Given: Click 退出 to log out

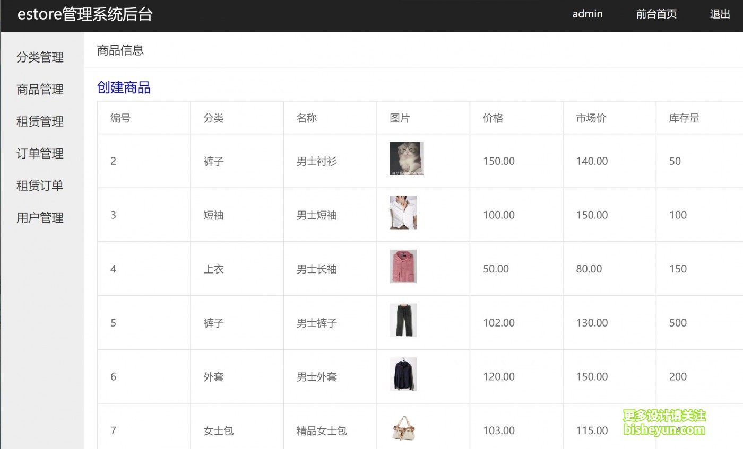Looking at the screenshot, I should click(720, 14).
